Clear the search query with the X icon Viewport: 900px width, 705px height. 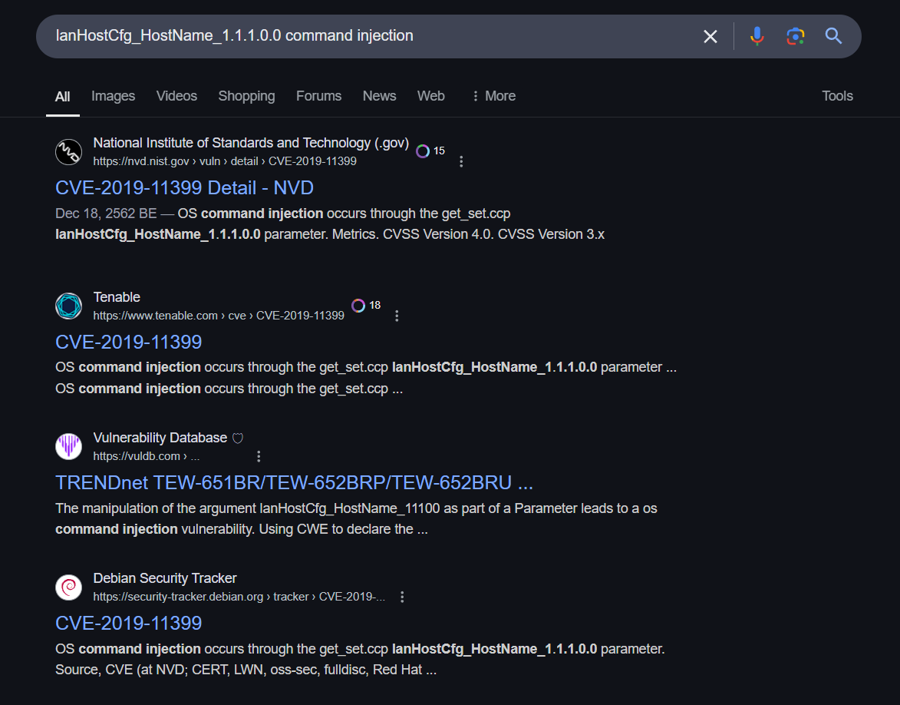pos(710,36)
